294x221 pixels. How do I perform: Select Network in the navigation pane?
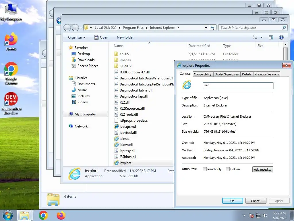click(81, 126)
